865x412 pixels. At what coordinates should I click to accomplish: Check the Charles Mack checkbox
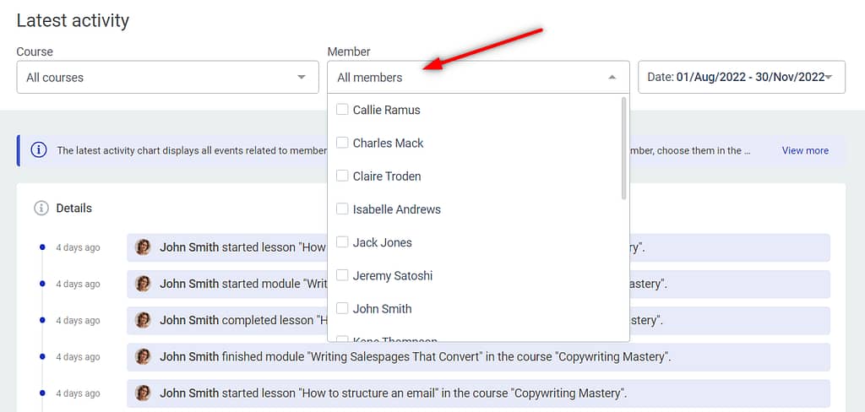(x=342, y=143)
